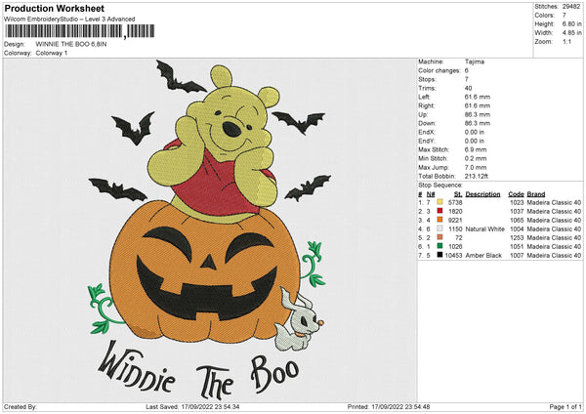Click design name 'WINNIE THE BOO 6,8IN'
Screen dimensions: 586x414
(71, 44)
